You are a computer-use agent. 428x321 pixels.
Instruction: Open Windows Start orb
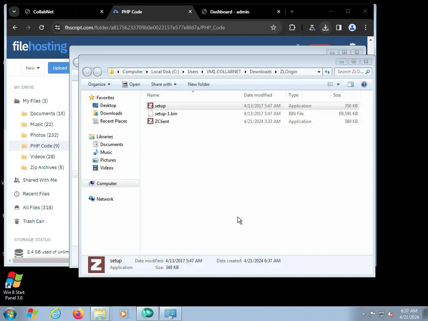pyautogui.click(x=10, y=314)
